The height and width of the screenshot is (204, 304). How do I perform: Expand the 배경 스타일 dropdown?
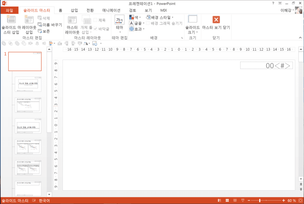coord(159,18)
